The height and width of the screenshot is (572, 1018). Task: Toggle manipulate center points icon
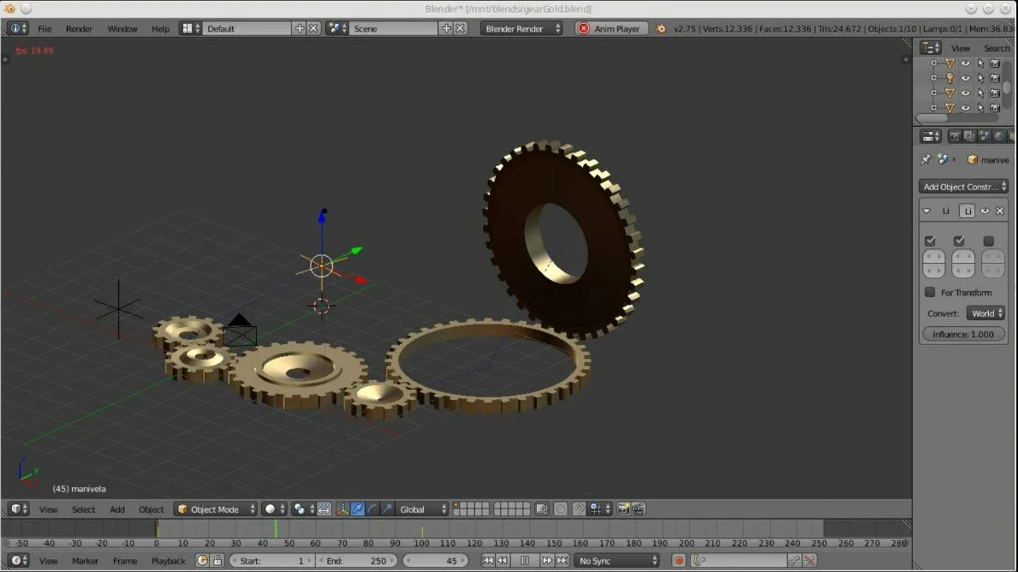324,509
